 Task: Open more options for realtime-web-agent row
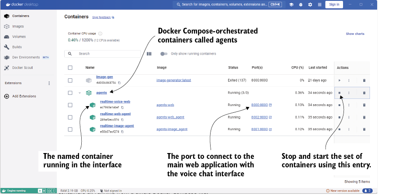pyautogui.click(x=349, y=117)
